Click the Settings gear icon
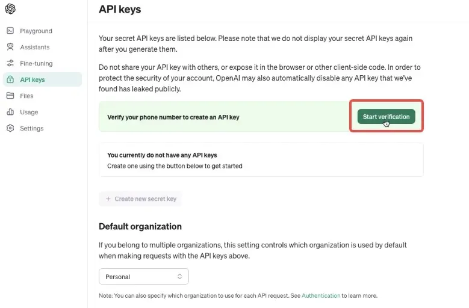 [x=10, y=128]
